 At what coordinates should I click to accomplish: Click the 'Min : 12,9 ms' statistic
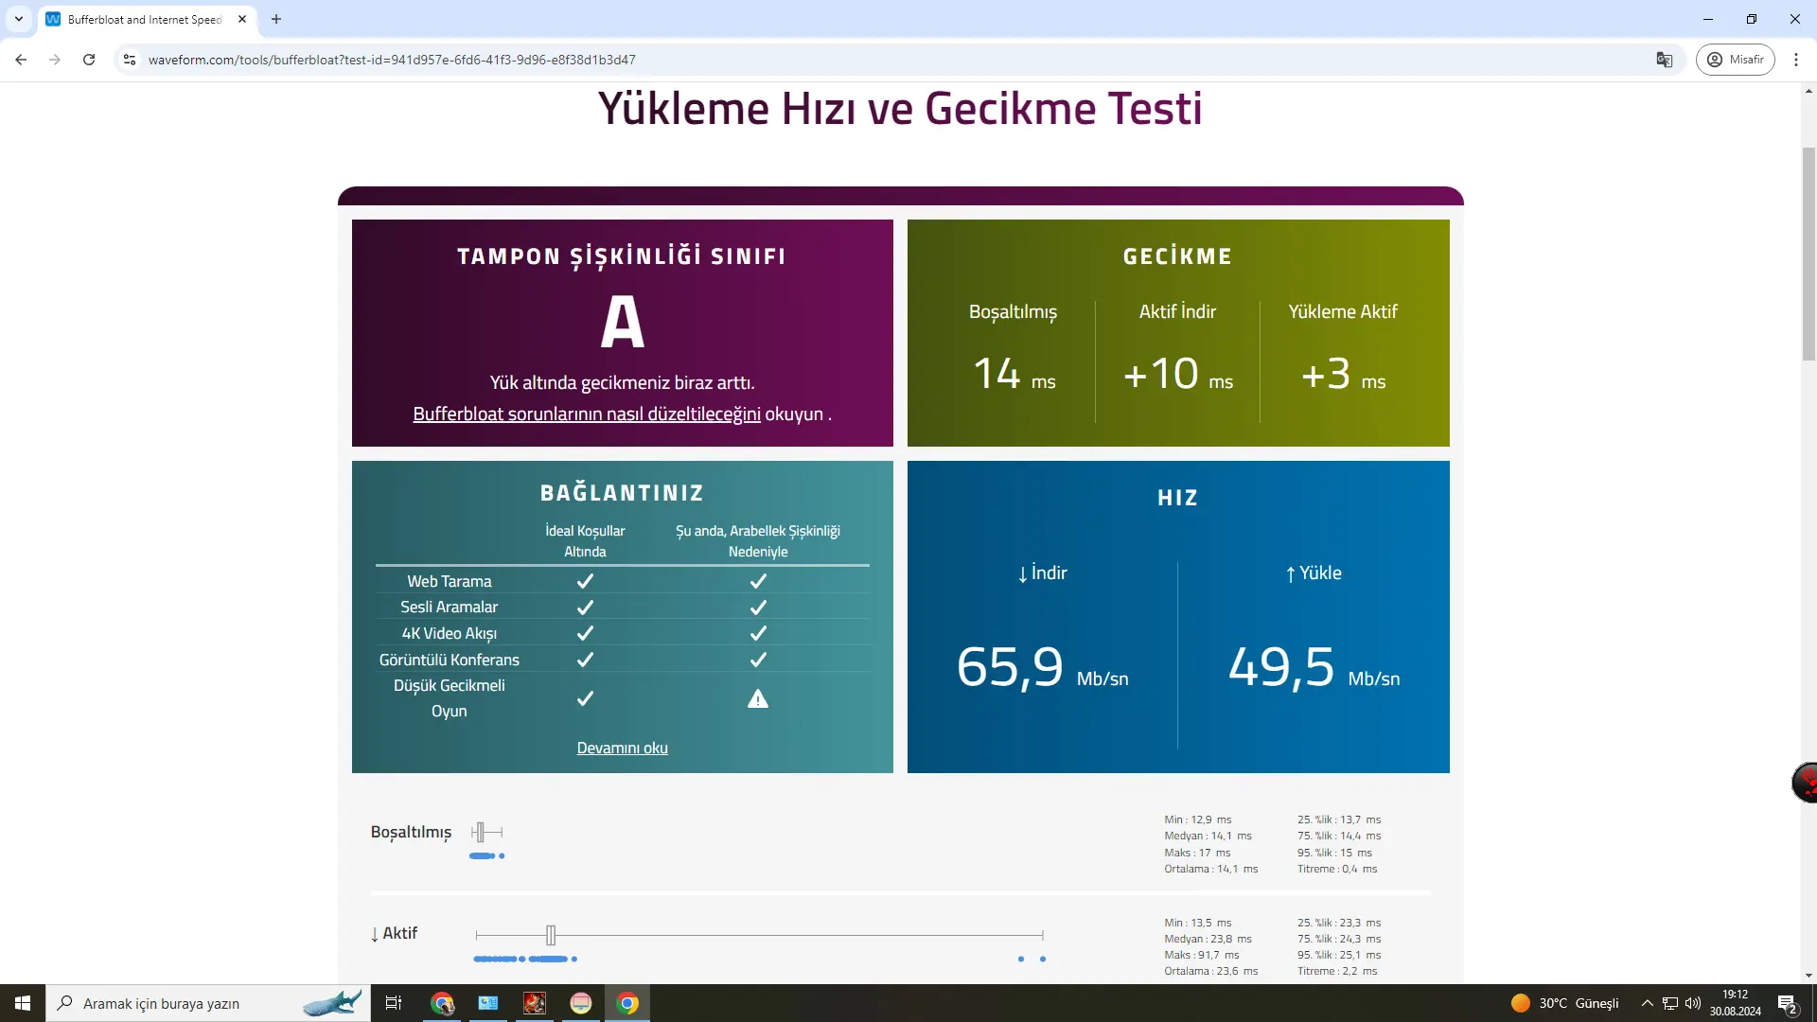[x=1198, y=819]
